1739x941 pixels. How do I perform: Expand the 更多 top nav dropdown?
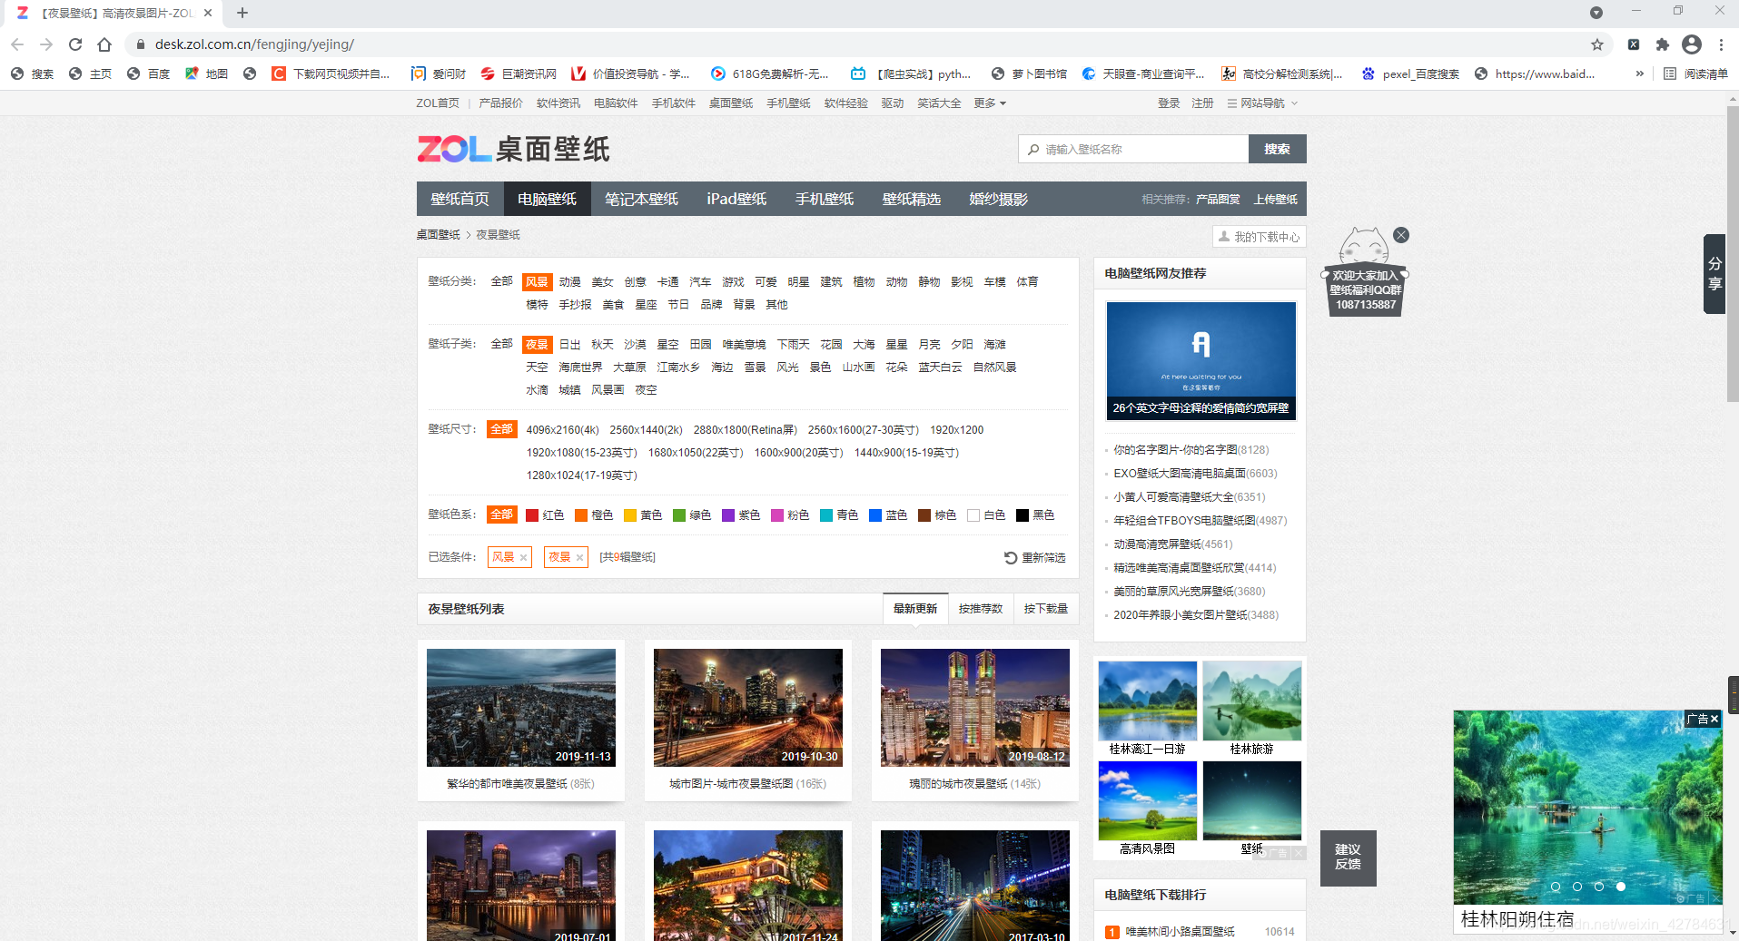[x=990, y=103]
